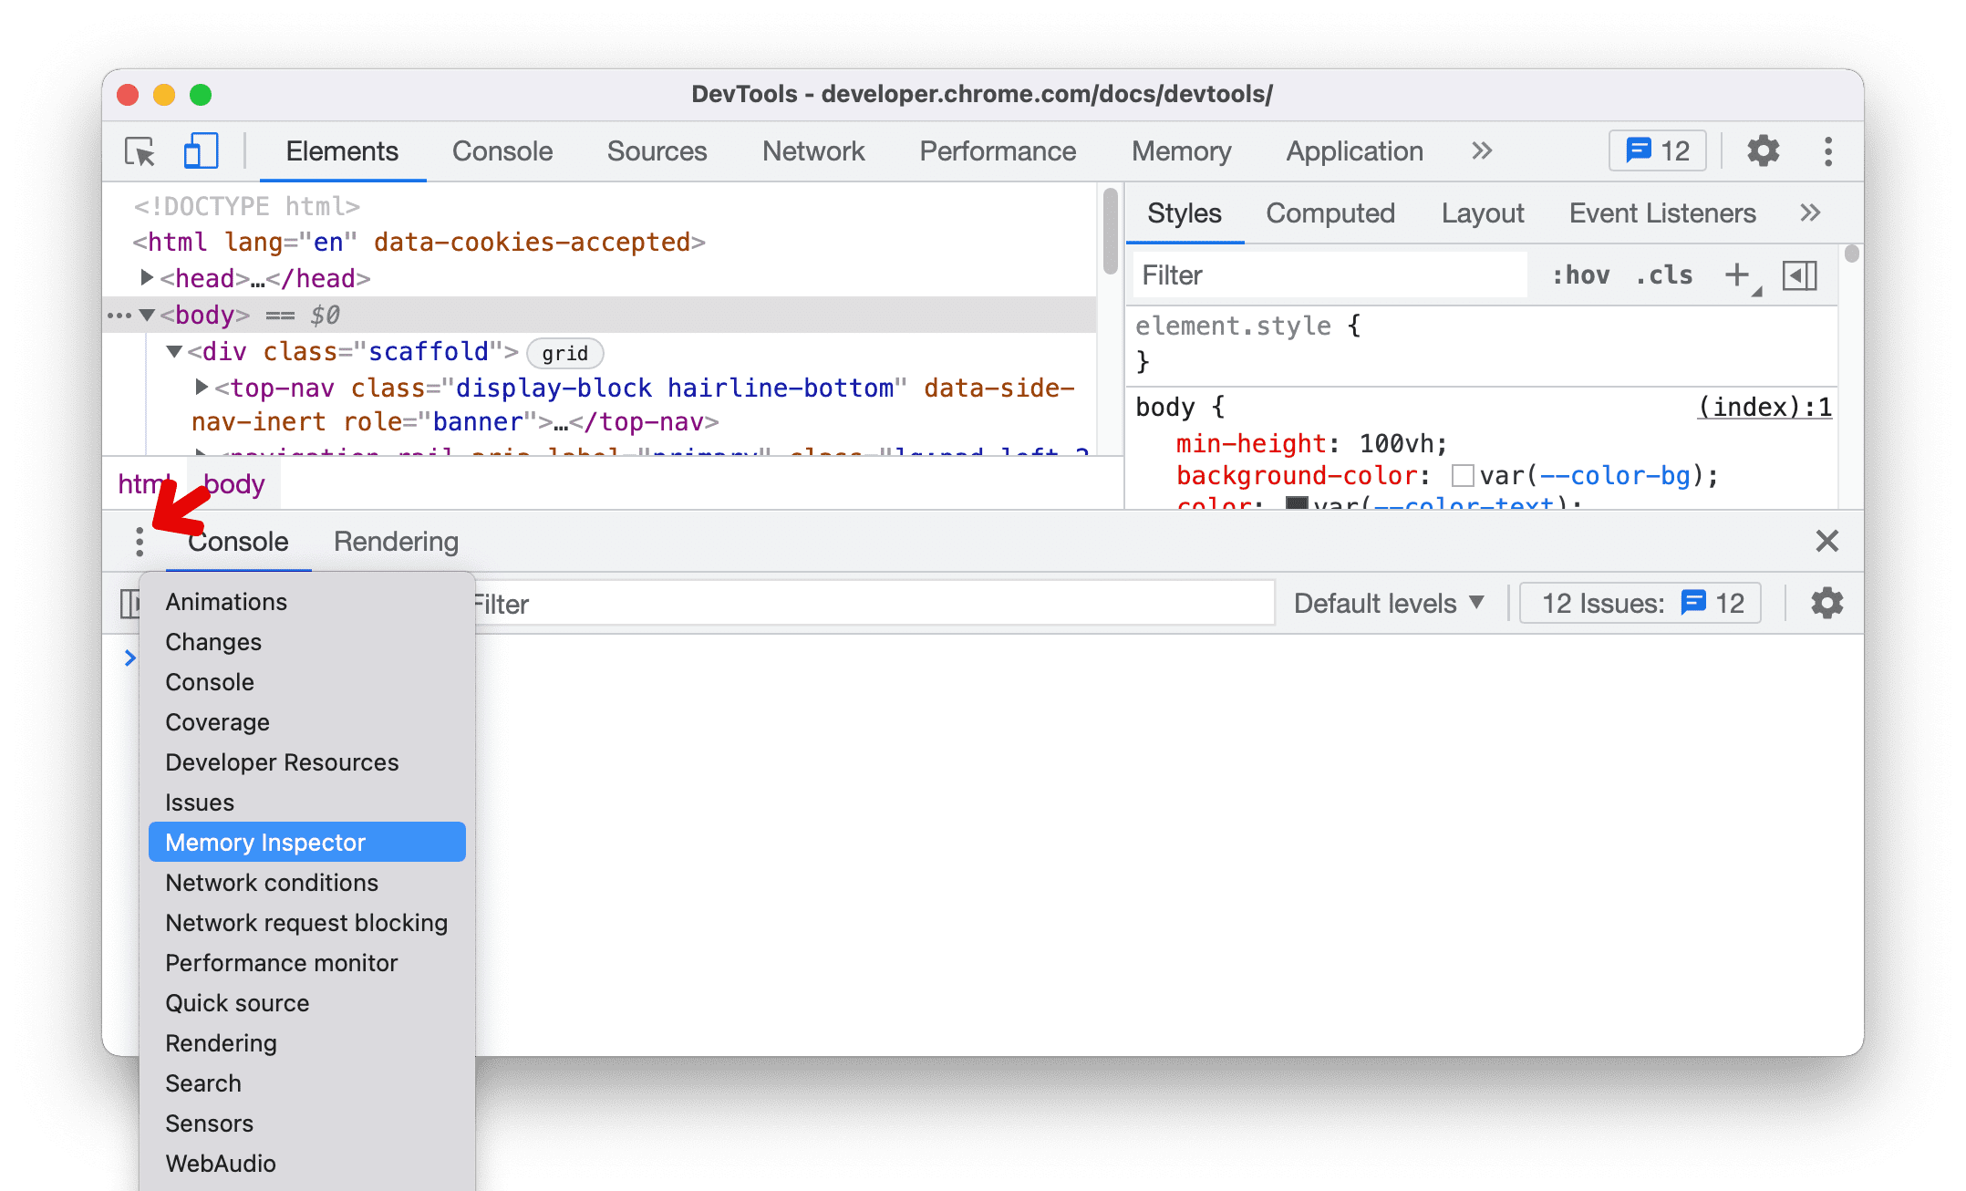Viewport: 1966px width, 1191px height.
Task: Click the Elements panel tab
Action: coord(341,150)
